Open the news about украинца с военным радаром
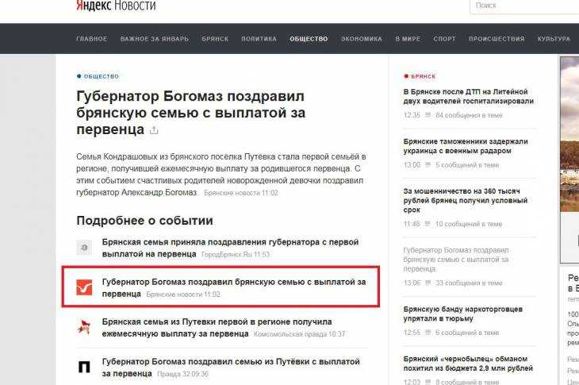 tap(466, 146)
